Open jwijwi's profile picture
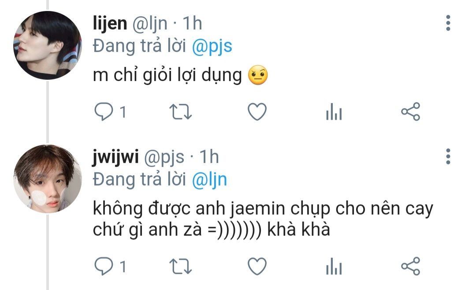Viewport: 476px width, 290px height. (x=48, y=179)
